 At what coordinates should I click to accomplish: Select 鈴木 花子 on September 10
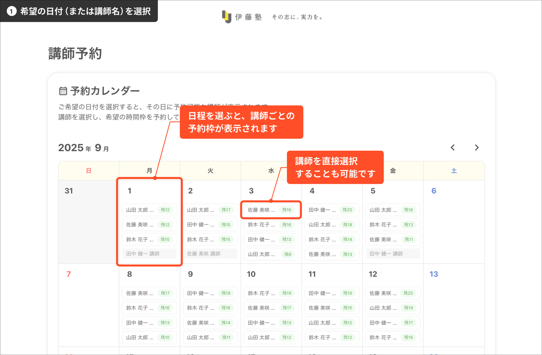pos(261,293)
